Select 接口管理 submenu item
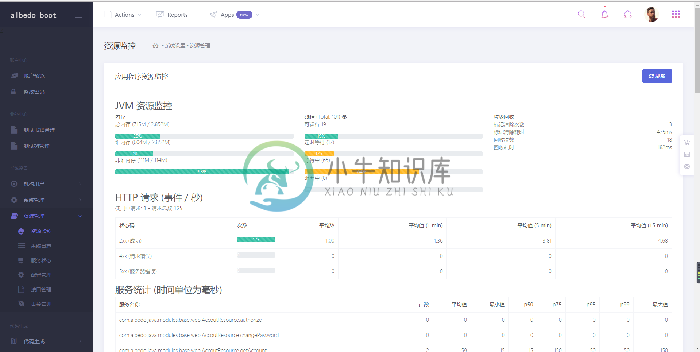The height and width of the screenshot is (352, 700). tap(46, 290)
